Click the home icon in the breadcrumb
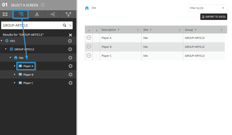The width and height of the screenshot is (232, 135). (x=87, y=8)
